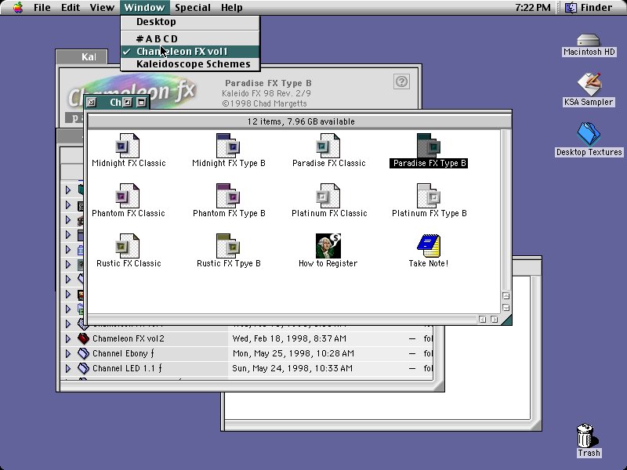
Task: Open the File menu
Action: coord(42,8)
